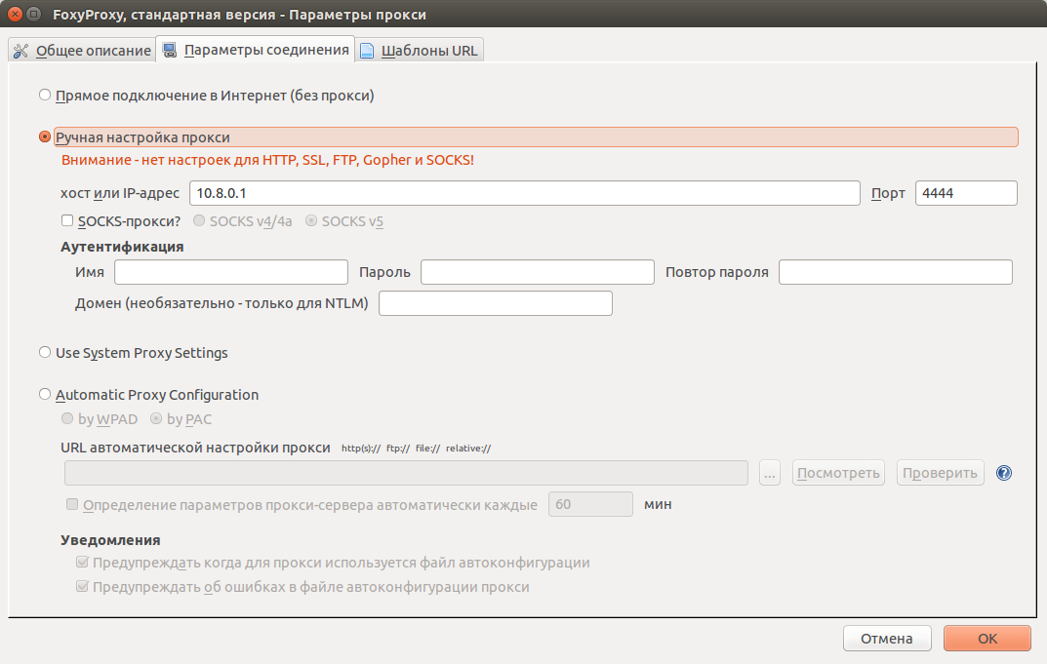
Task: Click the хост или IP-адрес field containing 10.8.0.1
Action: coord(525,193)
